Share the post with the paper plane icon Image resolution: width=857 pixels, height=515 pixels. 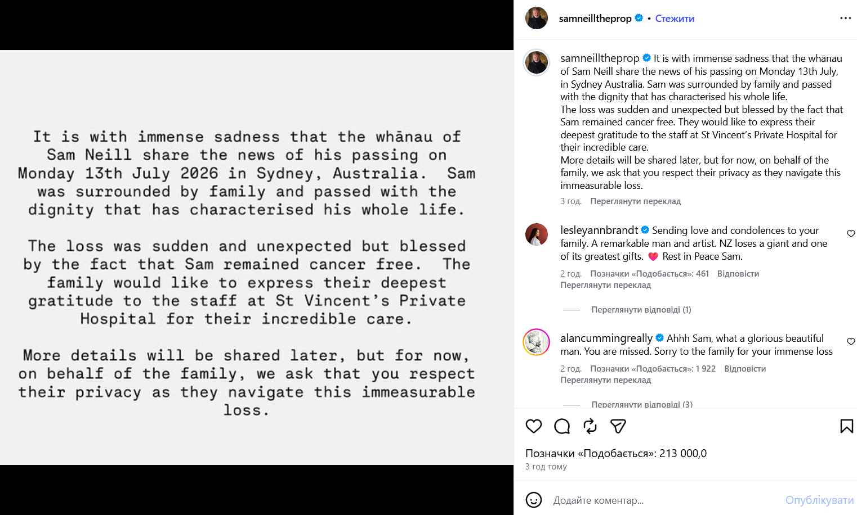[618, 426]
